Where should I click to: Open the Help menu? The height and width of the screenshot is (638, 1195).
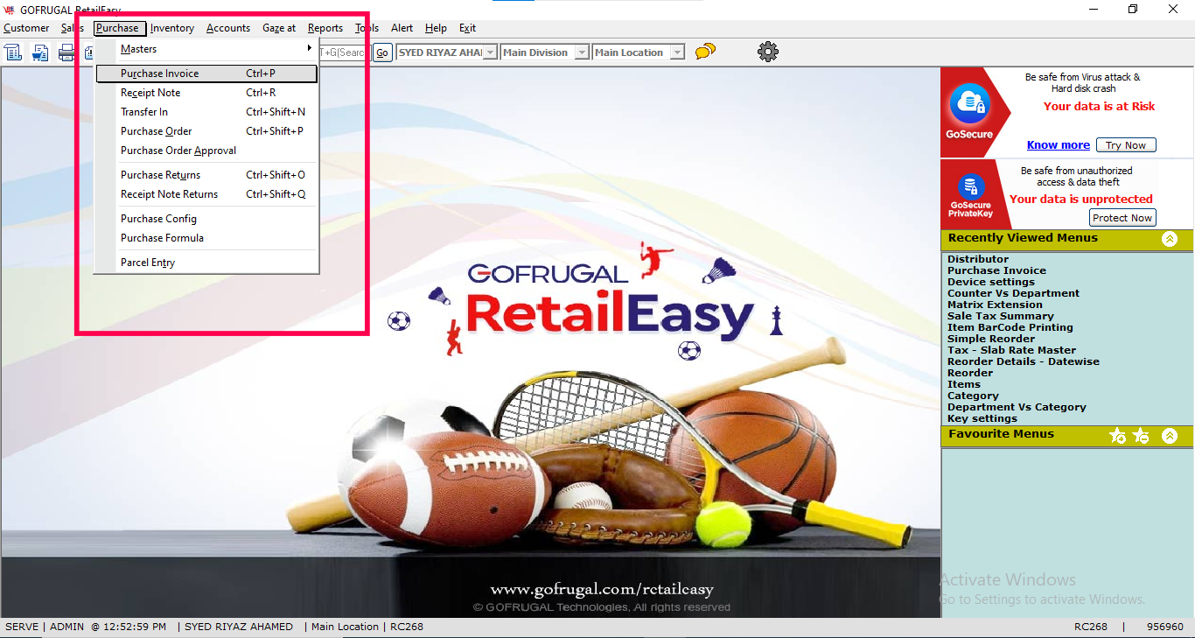click(436, 28)
